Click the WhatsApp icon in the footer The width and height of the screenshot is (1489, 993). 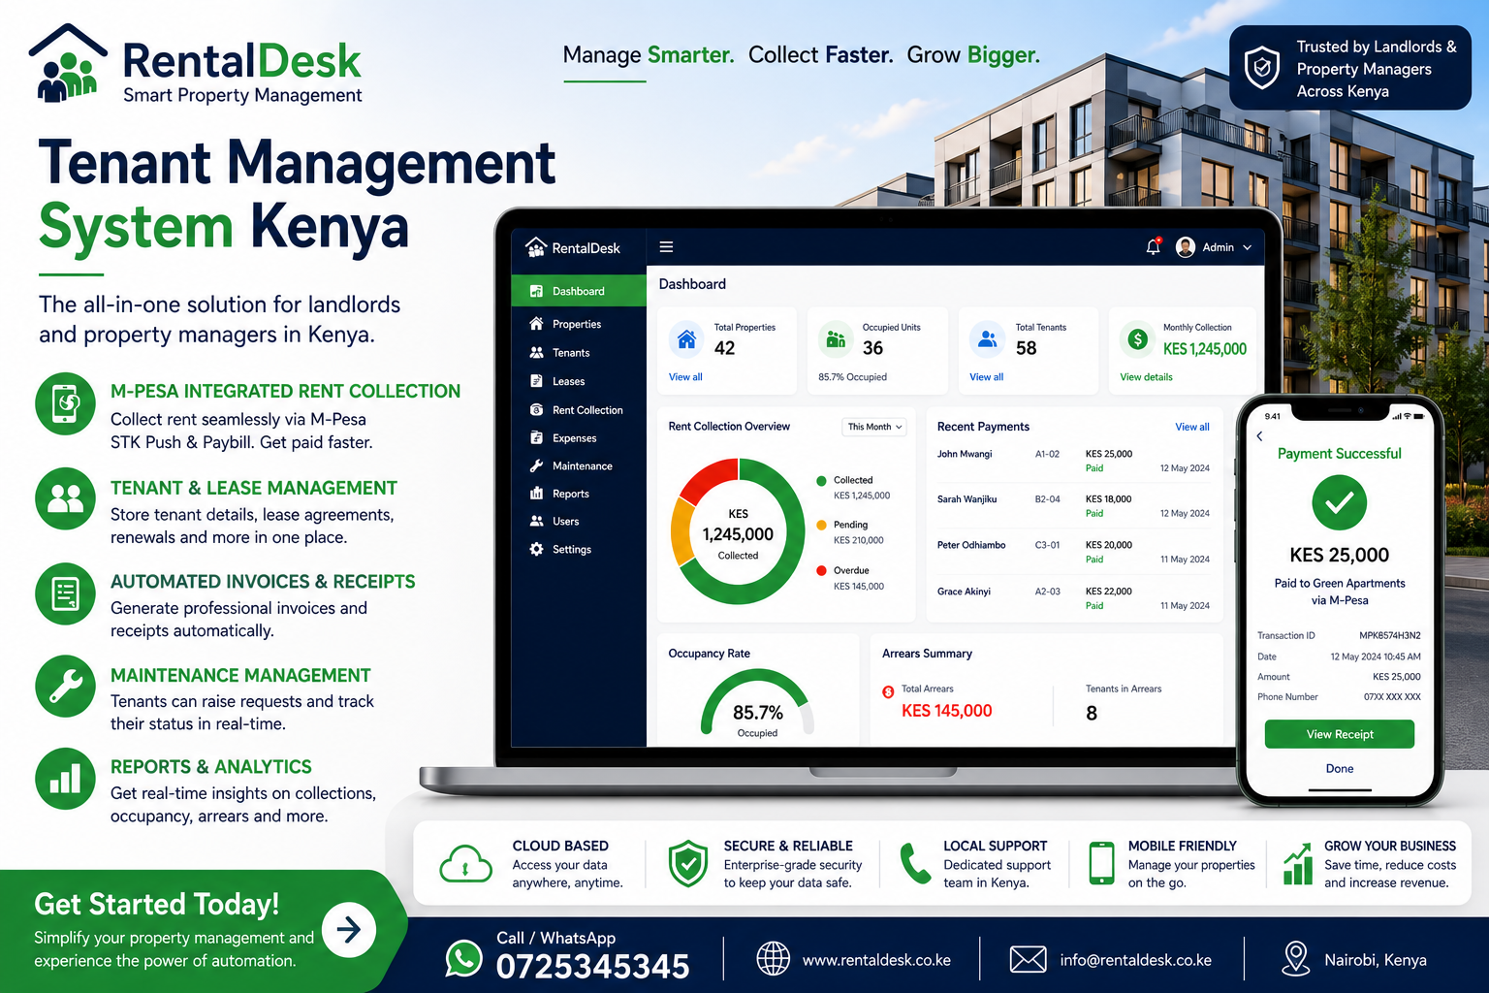(463, 958)
